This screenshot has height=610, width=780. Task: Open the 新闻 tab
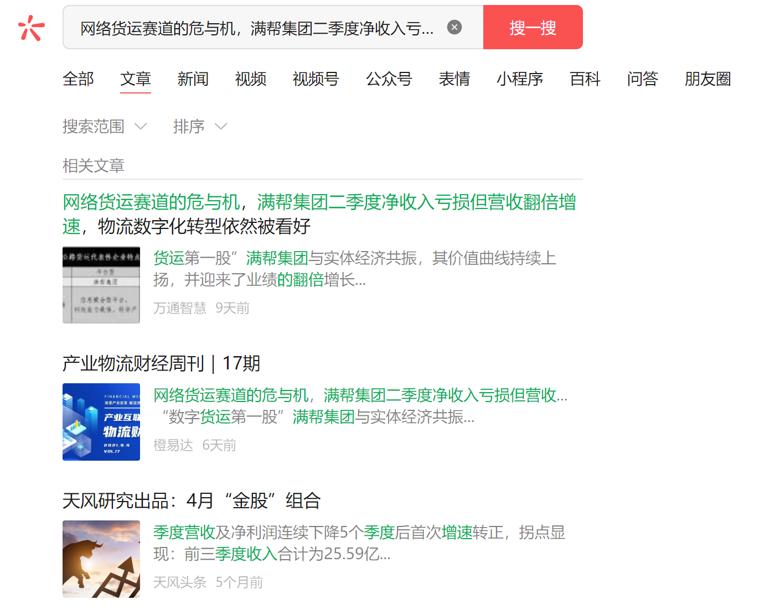point(193,79)
